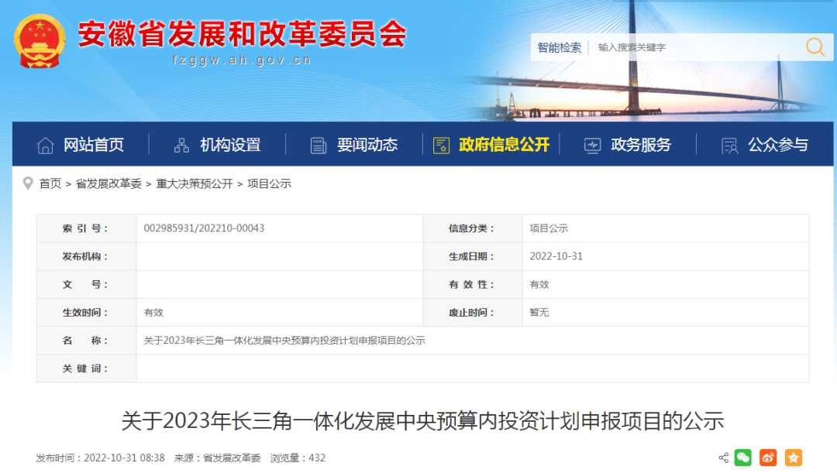Screen dimensions: 837x473
Task: Click the orange search magnifier icon
Action: 815,47
